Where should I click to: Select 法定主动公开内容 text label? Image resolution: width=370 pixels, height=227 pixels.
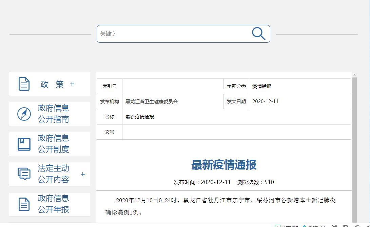click(54, 174)
